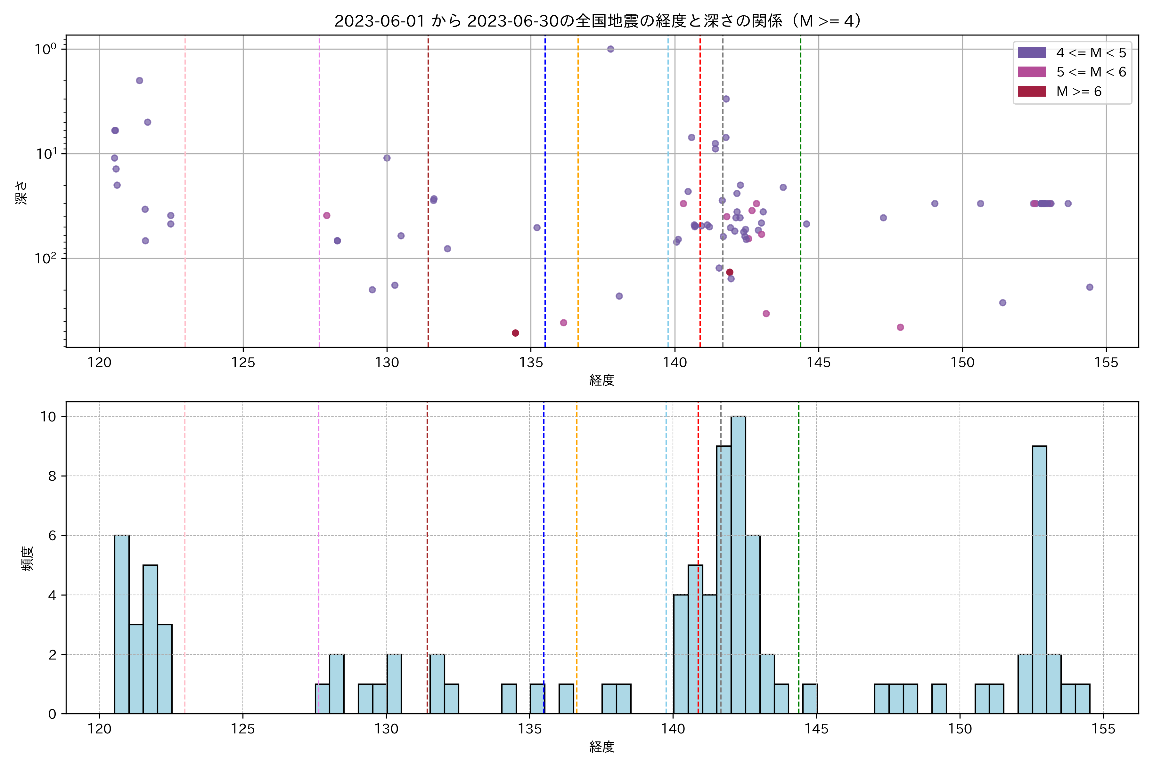Click the pink point near longitude 148
Viewport: 1153px width, 768px height.
tap(900, 327)
